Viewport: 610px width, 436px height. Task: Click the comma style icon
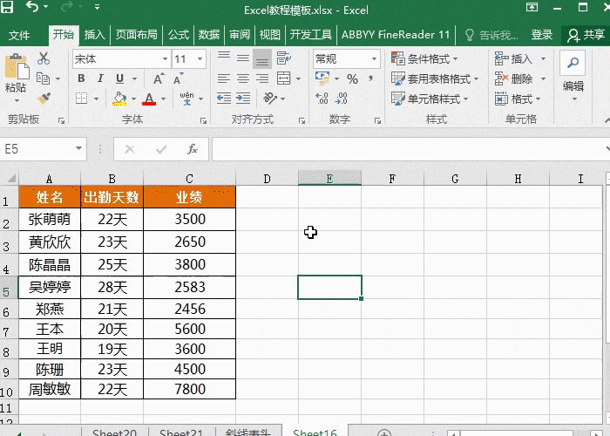371,79
